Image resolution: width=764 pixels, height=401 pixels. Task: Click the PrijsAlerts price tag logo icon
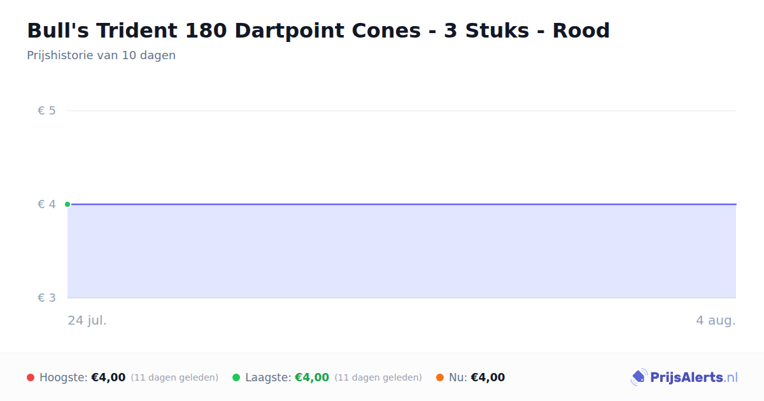point(639,377)
